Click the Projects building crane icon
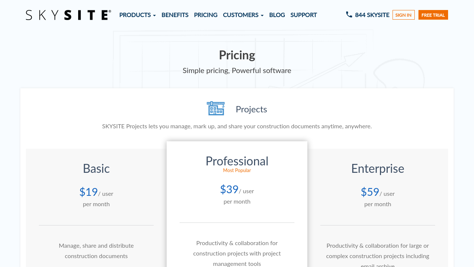The image size is (474, 267). click(216, 108)
